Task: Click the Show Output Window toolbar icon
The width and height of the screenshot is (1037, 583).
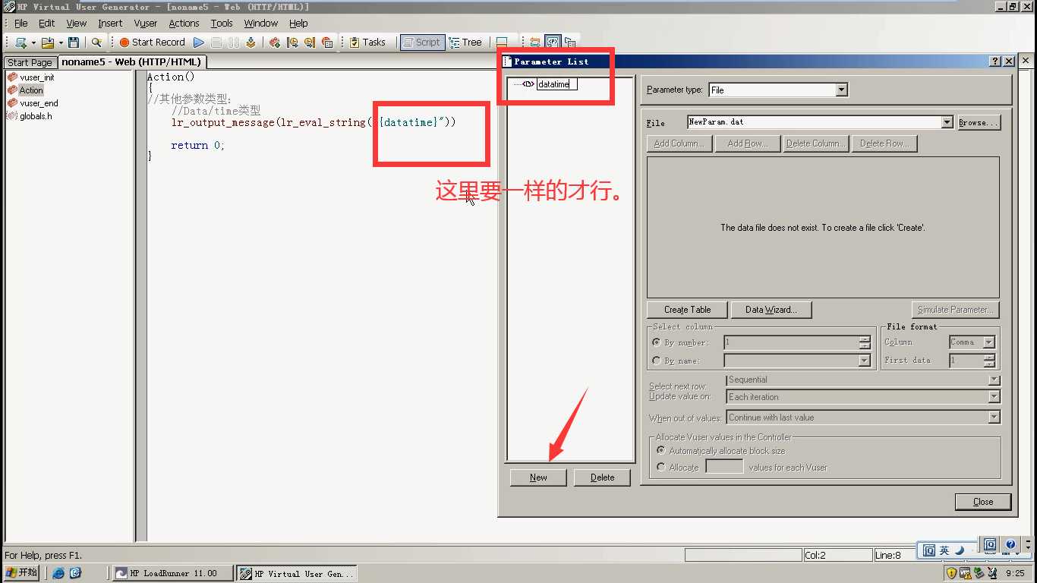Action: 502,43
